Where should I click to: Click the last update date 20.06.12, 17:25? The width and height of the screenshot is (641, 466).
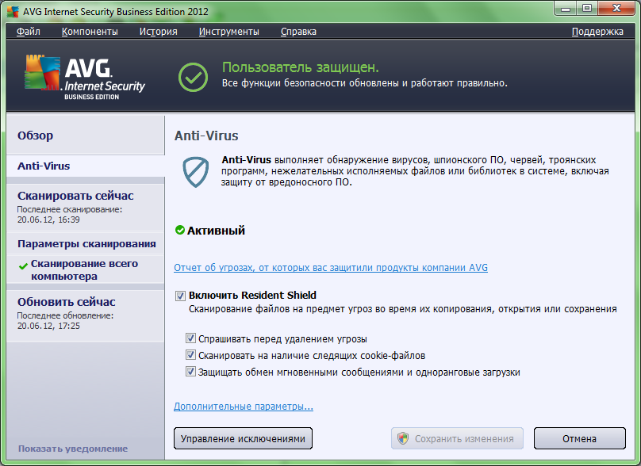click(x=48, y=326)
